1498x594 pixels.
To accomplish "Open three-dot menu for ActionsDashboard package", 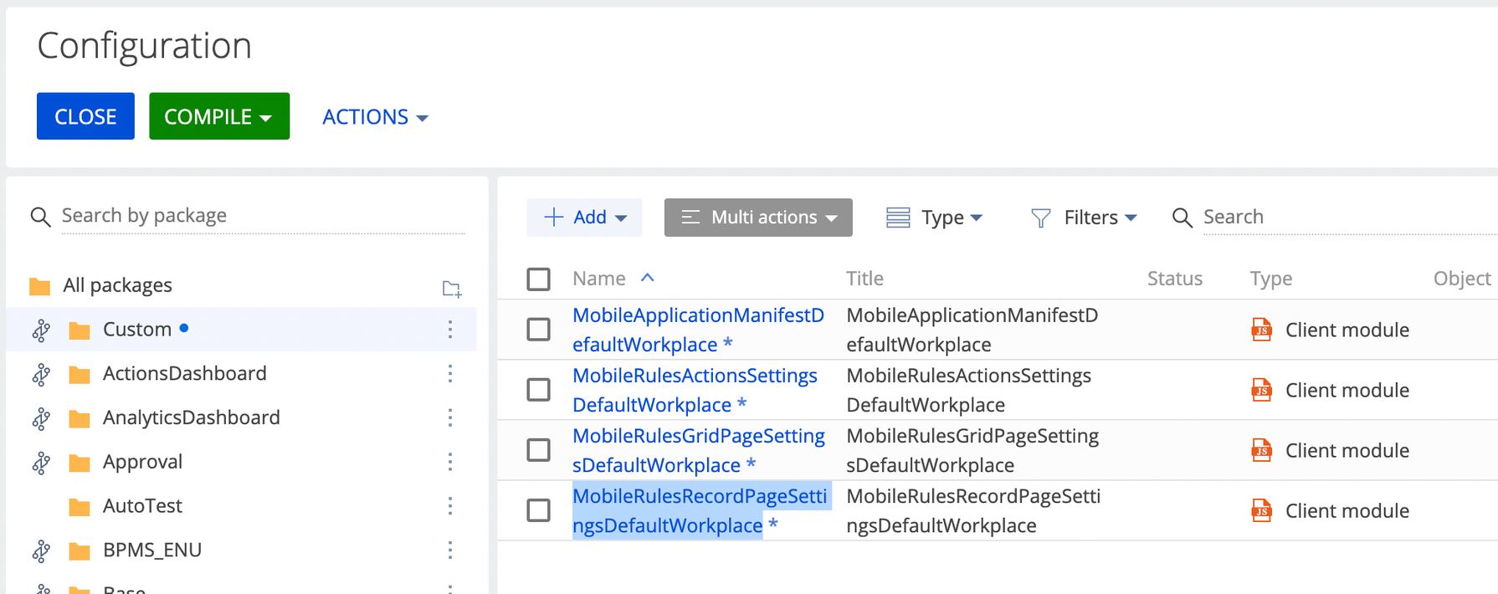I will click(450, 373).
